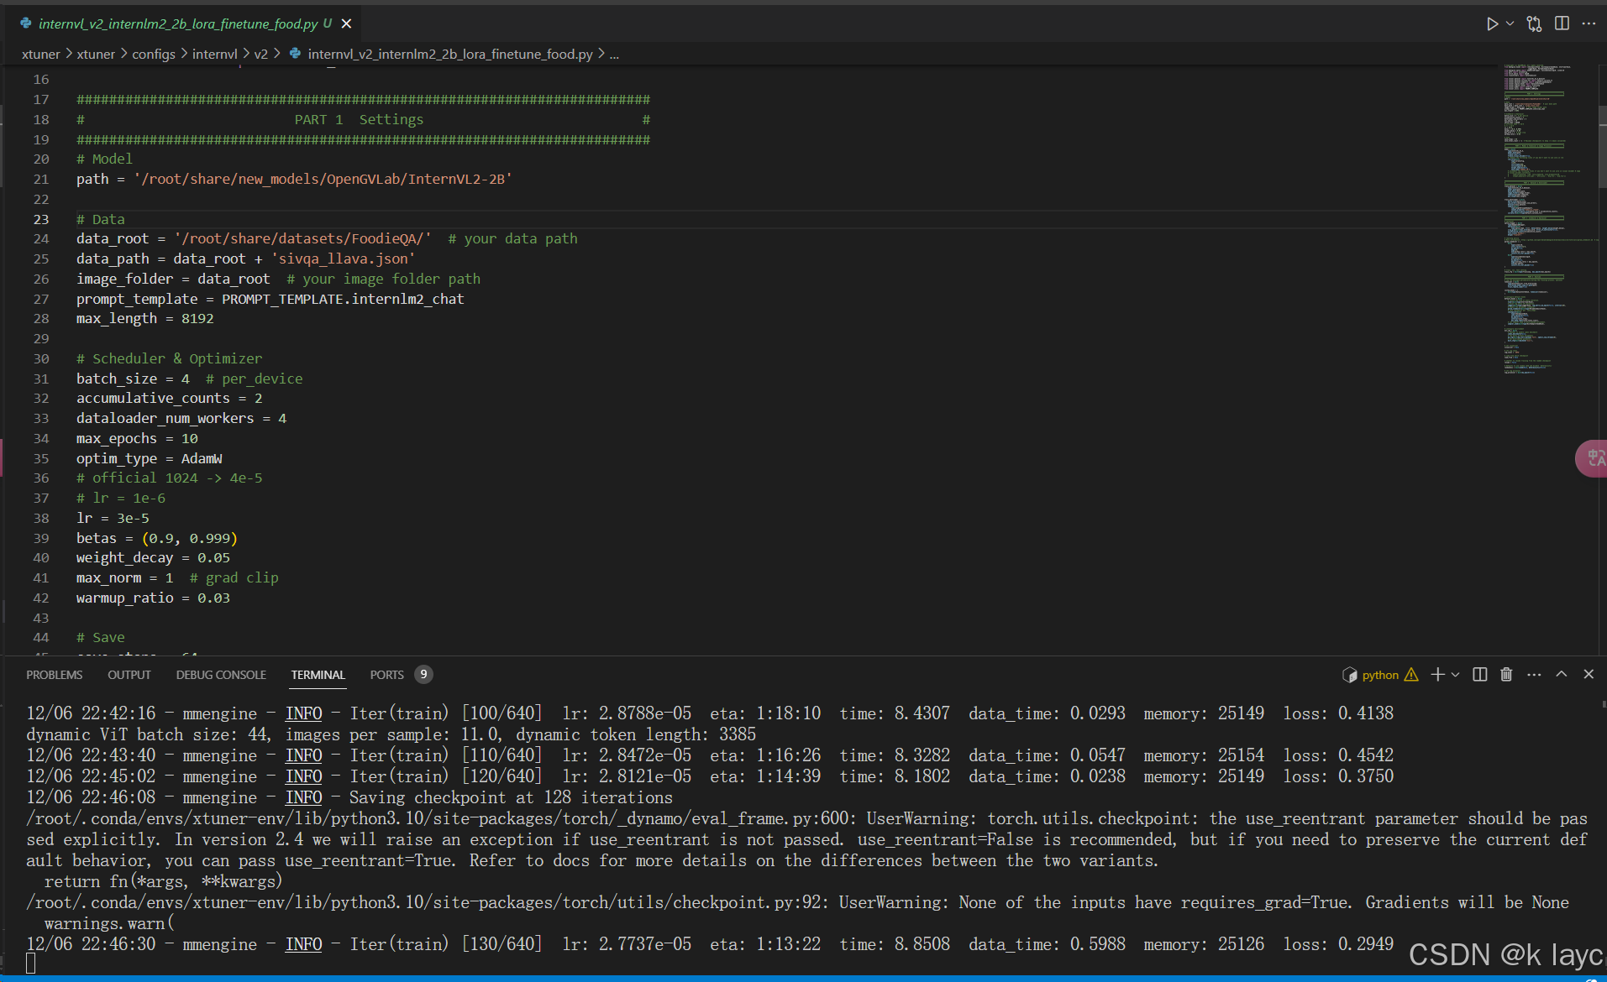Viewport: 1607px width, 982px height.
Task: Create a new terminal with plus
Action: 1437,675
